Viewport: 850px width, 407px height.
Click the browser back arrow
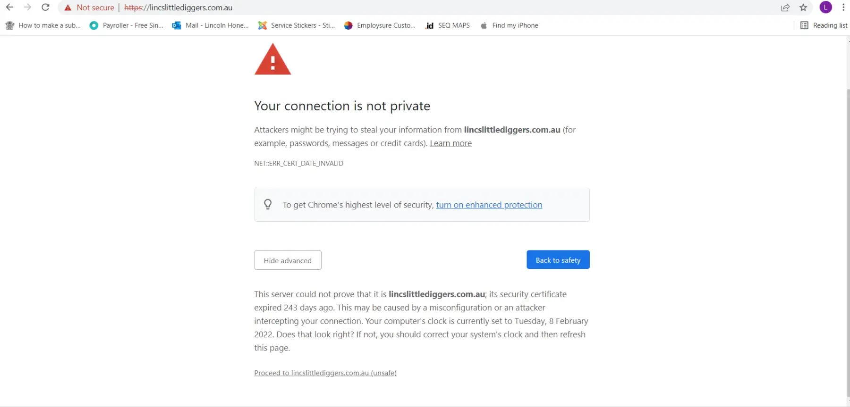click(x=9, y=8)
